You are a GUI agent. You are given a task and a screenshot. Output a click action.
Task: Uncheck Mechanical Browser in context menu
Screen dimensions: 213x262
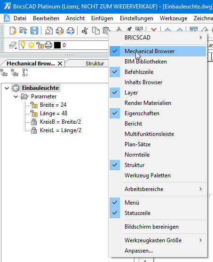pyautogui.click(x=158, y=51)
